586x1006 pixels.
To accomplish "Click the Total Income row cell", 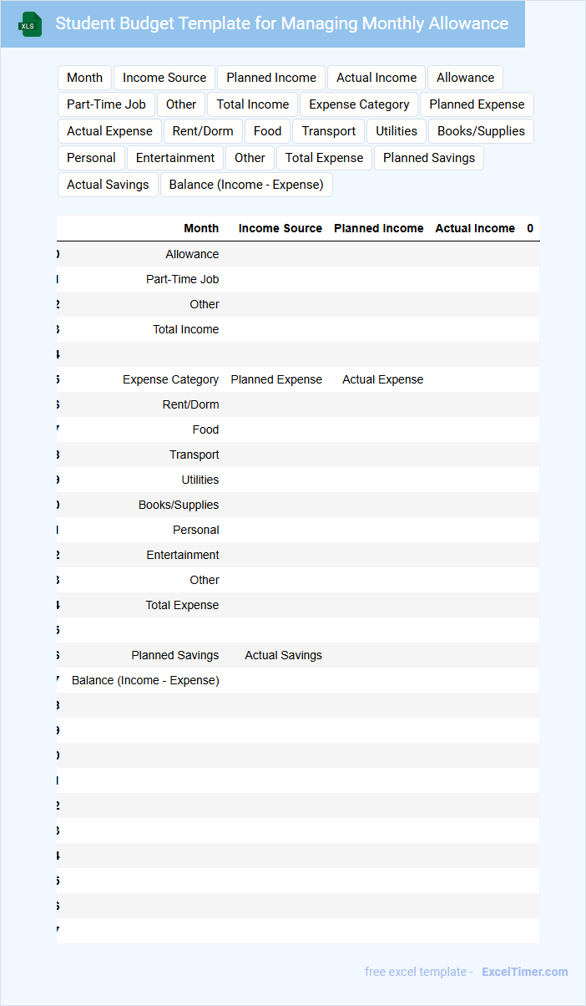I will (x=185, y=329).
